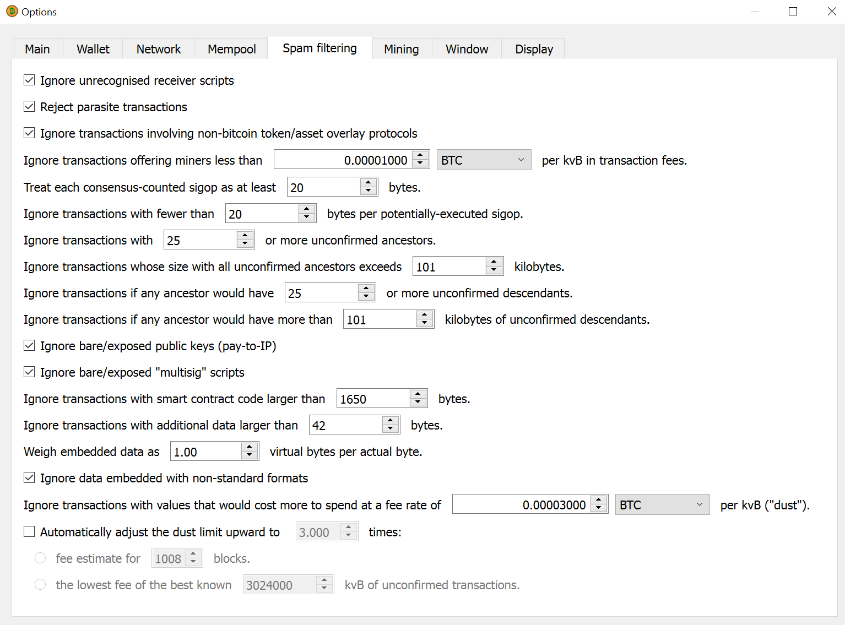Decrease unconfirmed ancestors count

coord(245,244)
